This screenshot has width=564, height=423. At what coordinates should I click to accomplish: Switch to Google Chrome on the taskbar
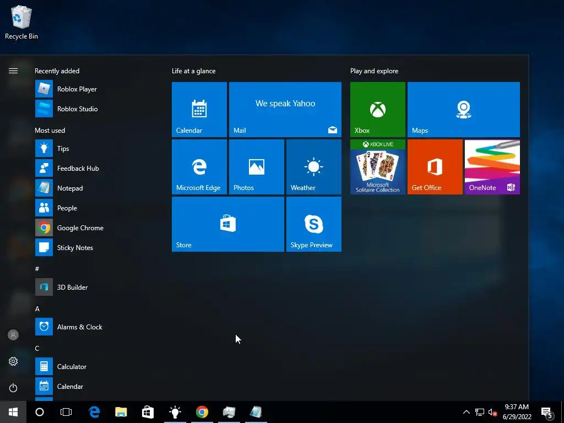(202, 412)
